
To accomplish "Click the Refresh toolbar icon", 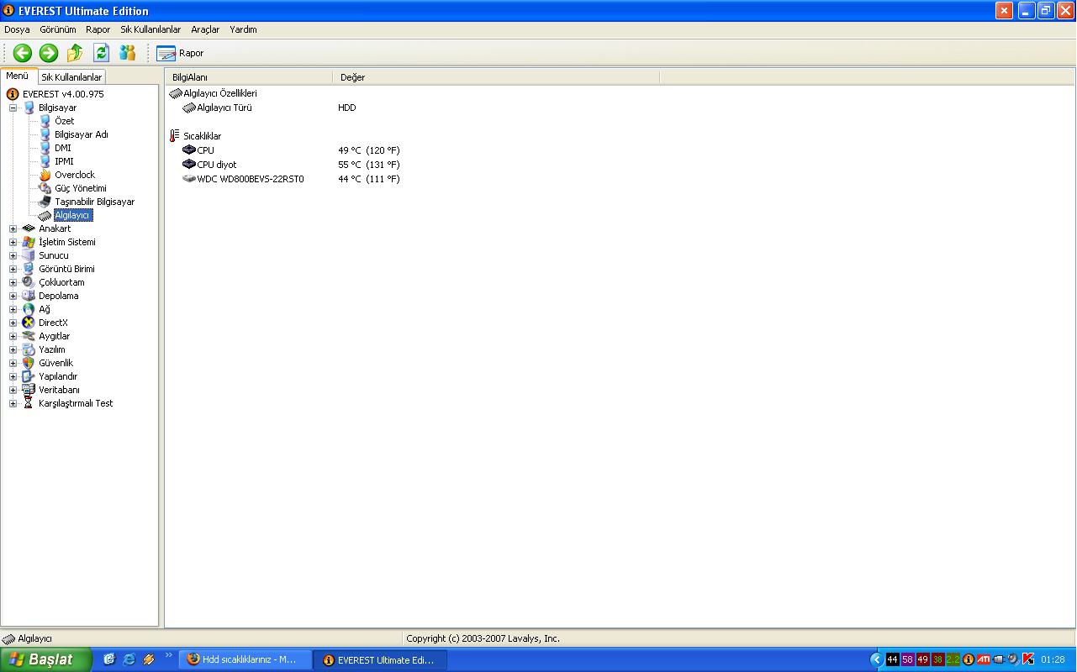I will (101, 53).
